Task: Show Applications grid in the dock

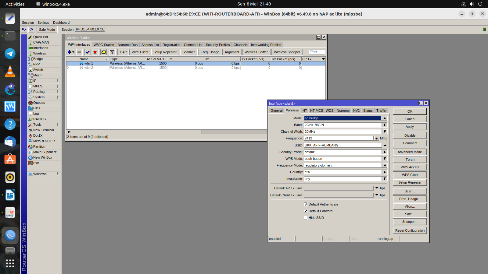Action: click(x=10, y=263)
